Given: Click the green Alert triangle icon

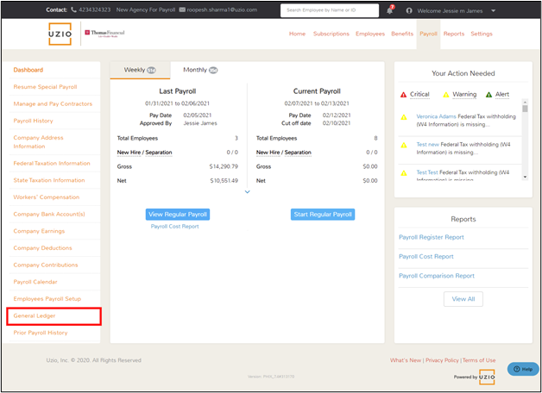Looking at the screenshot, I should (x=488, y=95).
